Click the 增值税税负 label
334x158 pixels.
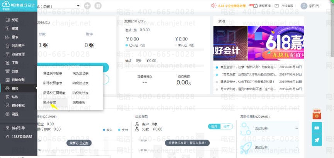pos(145,77)
